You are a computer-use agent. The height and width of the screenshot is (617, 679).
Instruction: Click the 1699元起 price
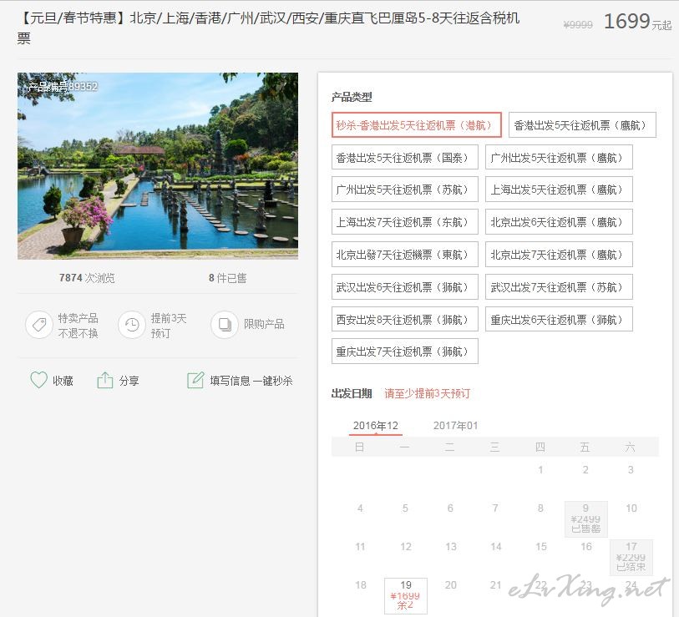(637, 22)
